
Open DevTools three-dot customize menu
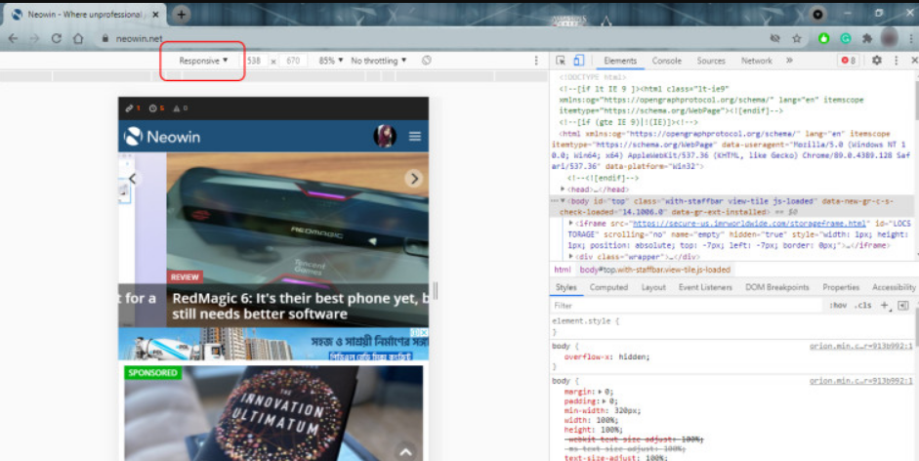[x=897, y=60]
